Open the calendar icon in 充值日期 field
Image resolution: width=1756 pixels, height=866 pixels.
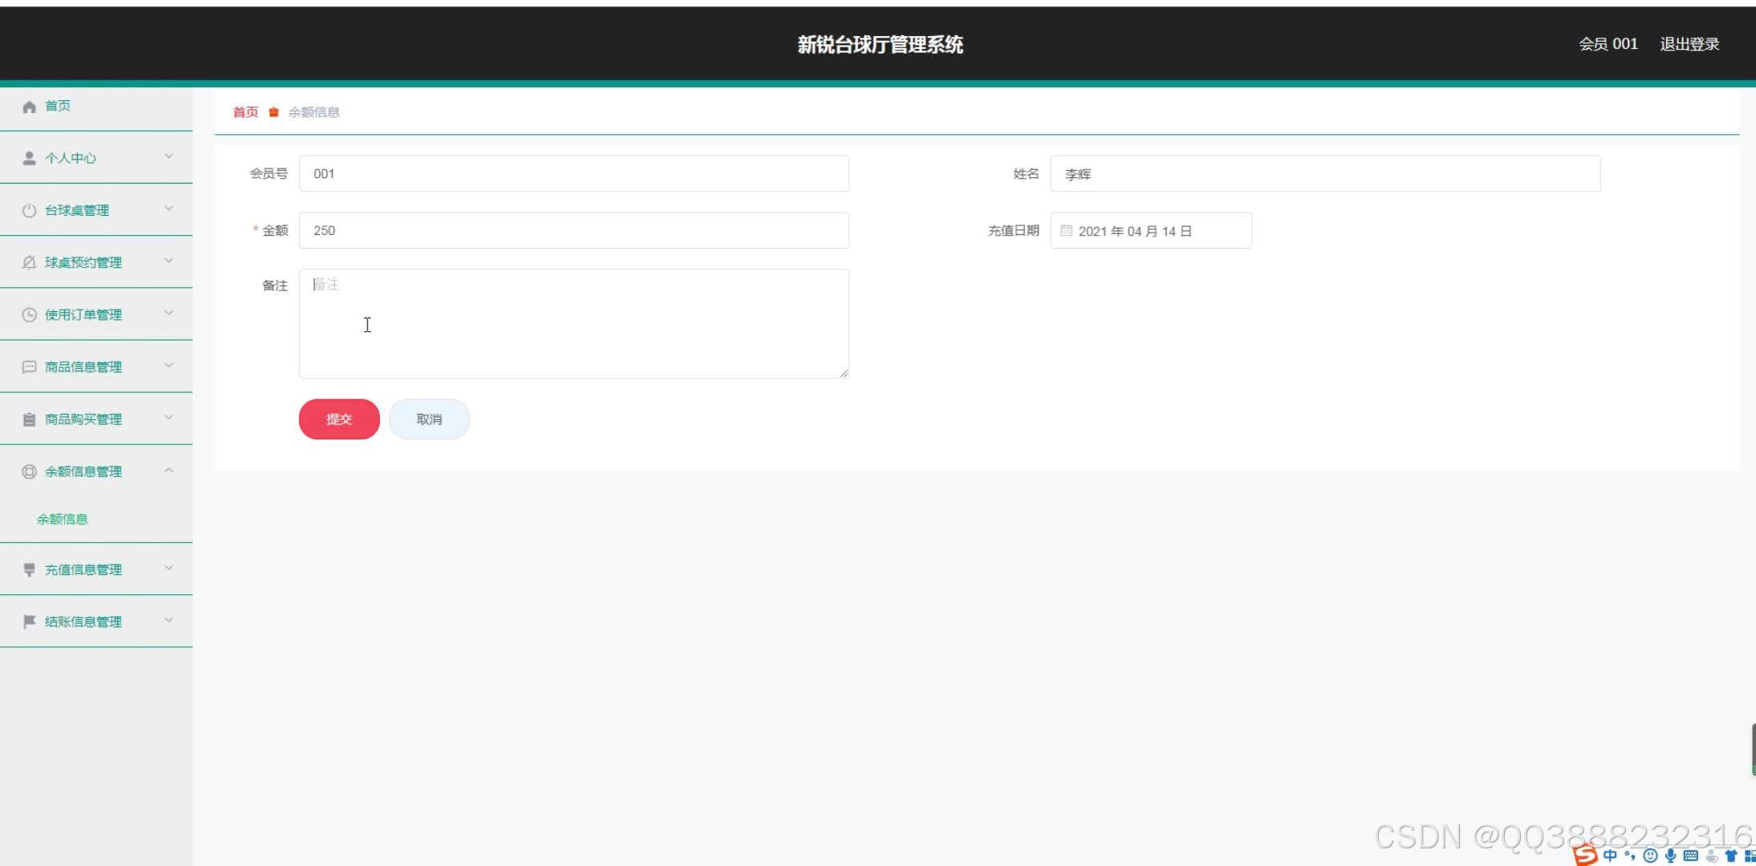[1067, 230]
